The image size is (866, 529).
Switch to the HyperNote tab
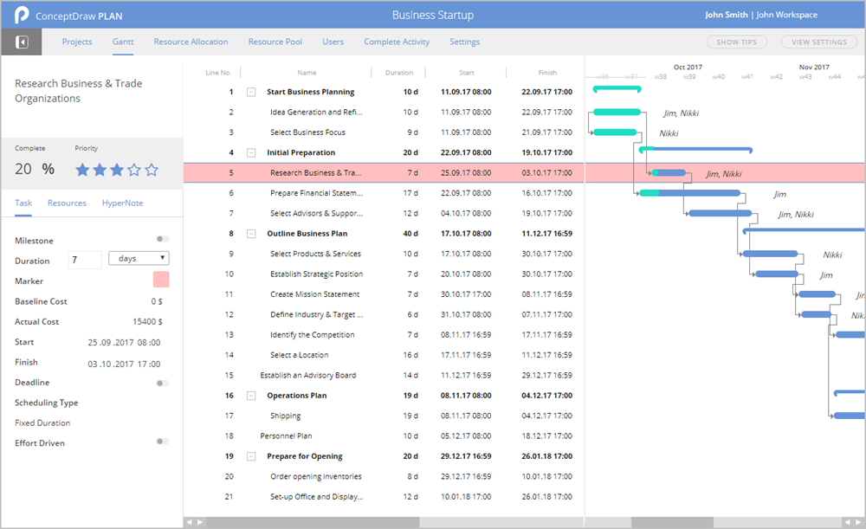122,203
